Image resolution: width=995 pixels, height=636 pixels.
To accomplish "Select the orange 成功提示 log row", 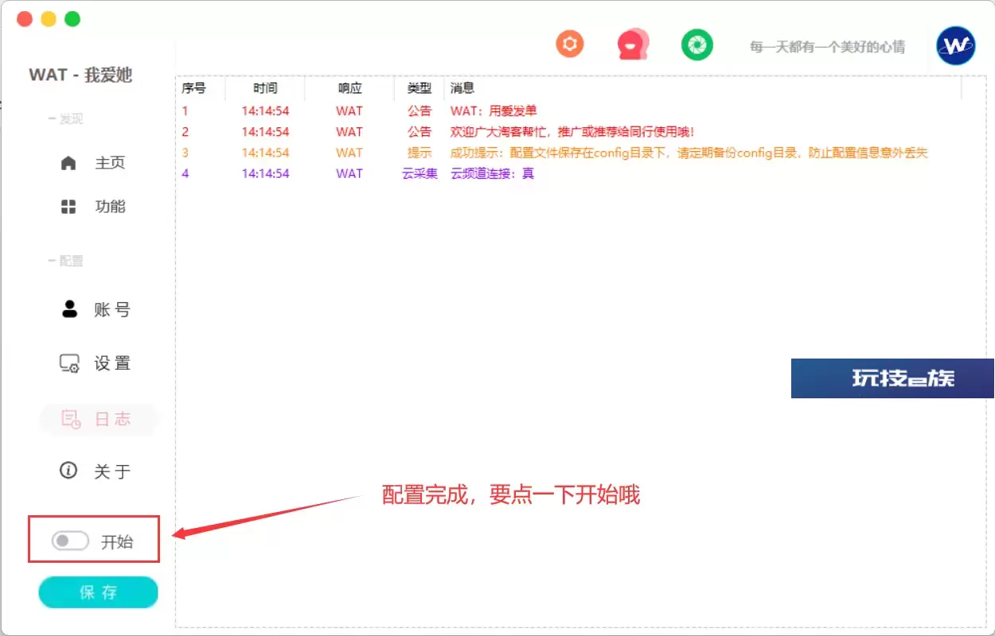I will click(x=689, y=153).
